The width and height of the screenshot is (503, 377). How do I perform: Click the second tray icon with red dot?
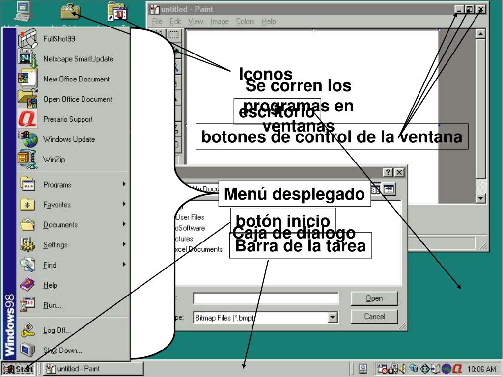coord(393,369)
